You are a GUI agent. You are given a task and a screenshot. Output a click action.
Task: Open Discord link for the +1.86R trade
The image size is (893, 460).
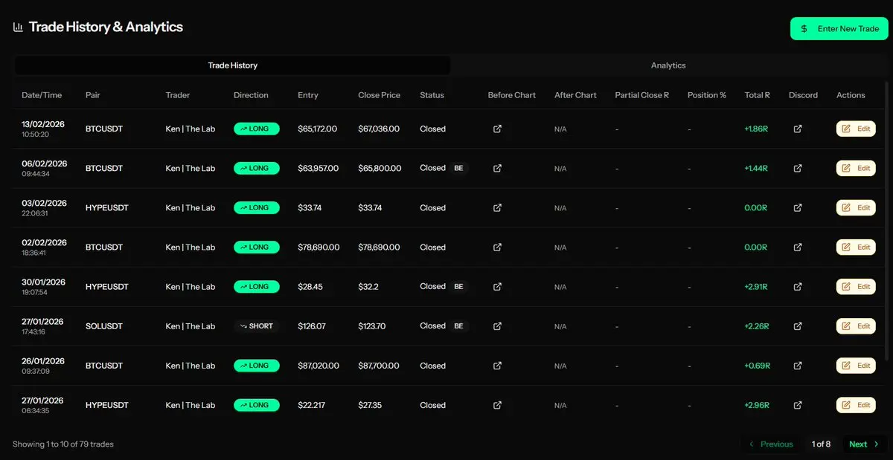coord(798,129)
